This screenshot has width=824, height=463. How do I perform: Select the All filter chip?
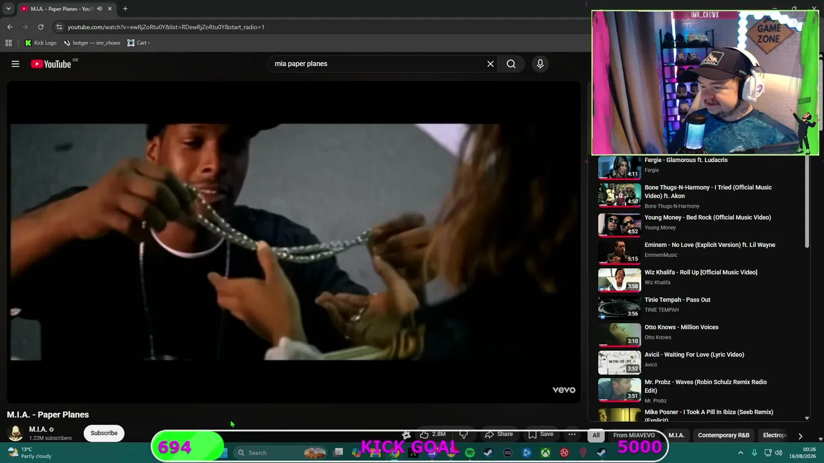(x=596, y=435)
